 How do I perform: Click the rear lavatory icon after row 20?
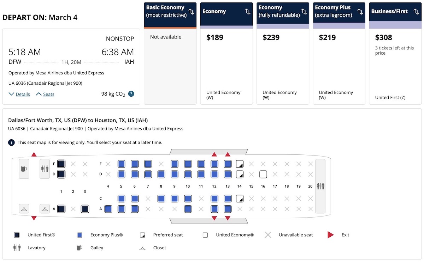(x=320, y=186)
